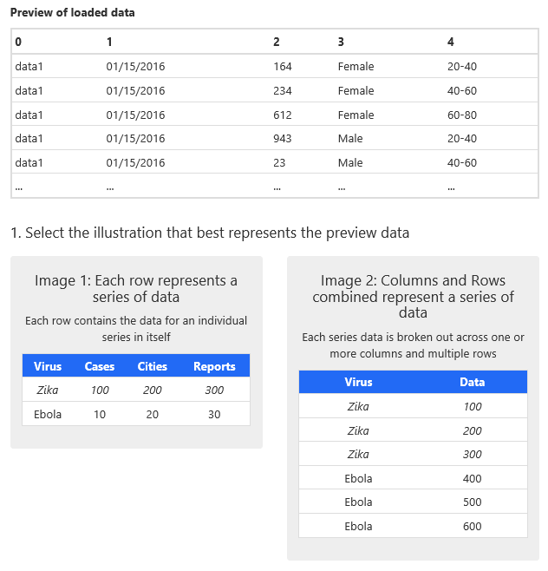
Task: Click the 'Reports' header in Image 1 table
Action: click(214, 366)
